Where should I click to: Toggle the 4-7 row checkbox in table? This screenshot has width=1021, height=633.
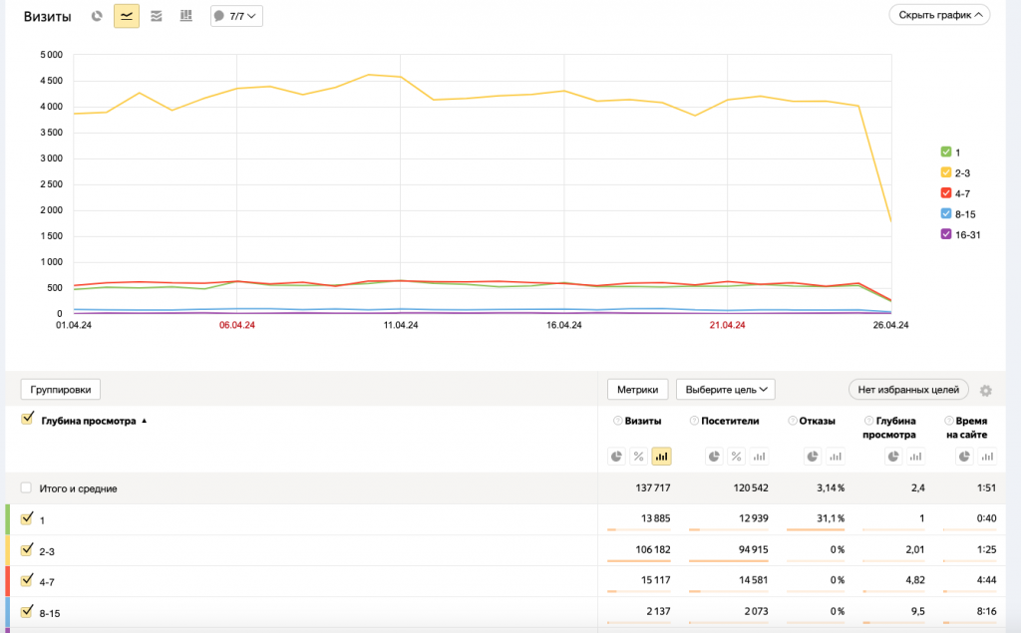pos(27,581)
